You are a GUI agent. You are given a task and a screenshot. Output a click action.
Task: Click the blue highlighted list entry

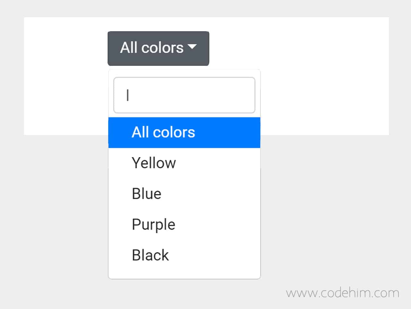coord(184,132)
